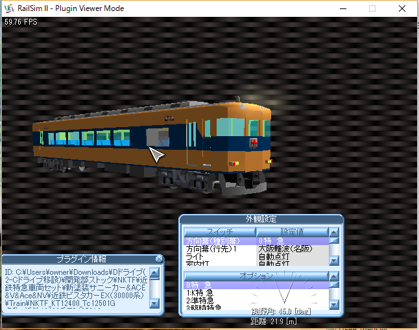
Task: Click scroll-up arrow of the スイッチ list
Action: (334, 232)
